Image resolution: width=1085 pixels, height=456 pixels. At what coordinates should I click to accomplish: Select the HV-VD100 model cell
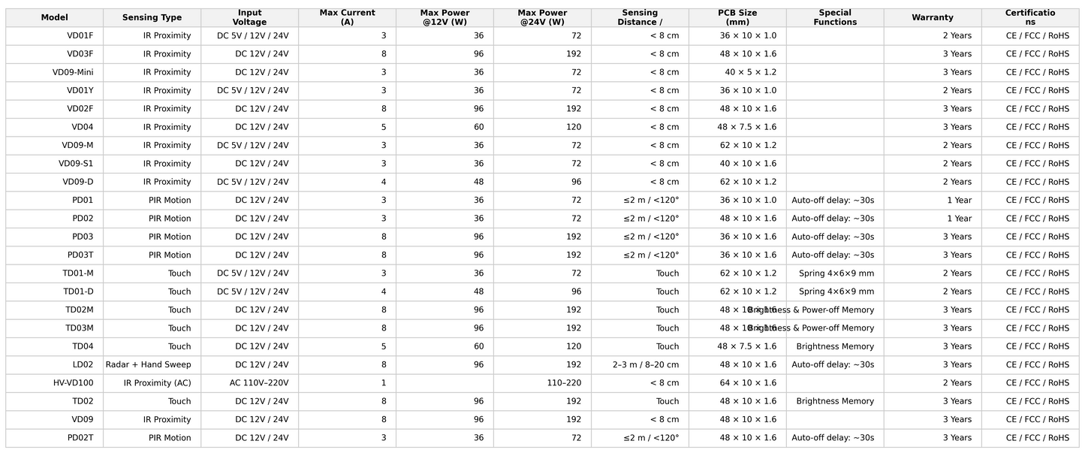pyautogui.click(x=73, y=383)
